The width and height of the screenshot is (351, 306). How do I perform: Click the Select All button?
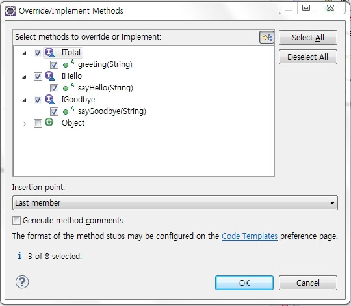(x=308, y=38)
